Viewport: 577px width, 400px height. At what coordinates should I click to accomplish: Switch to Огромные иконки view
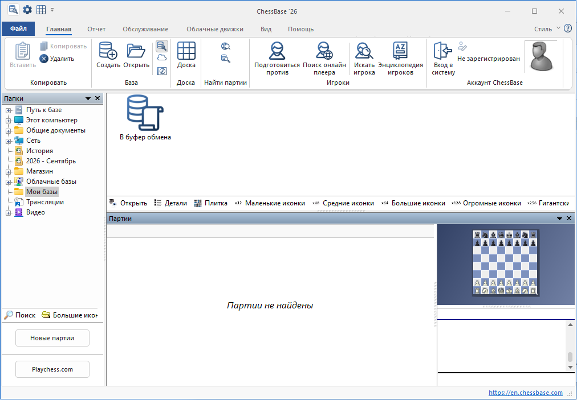[486, 203]
